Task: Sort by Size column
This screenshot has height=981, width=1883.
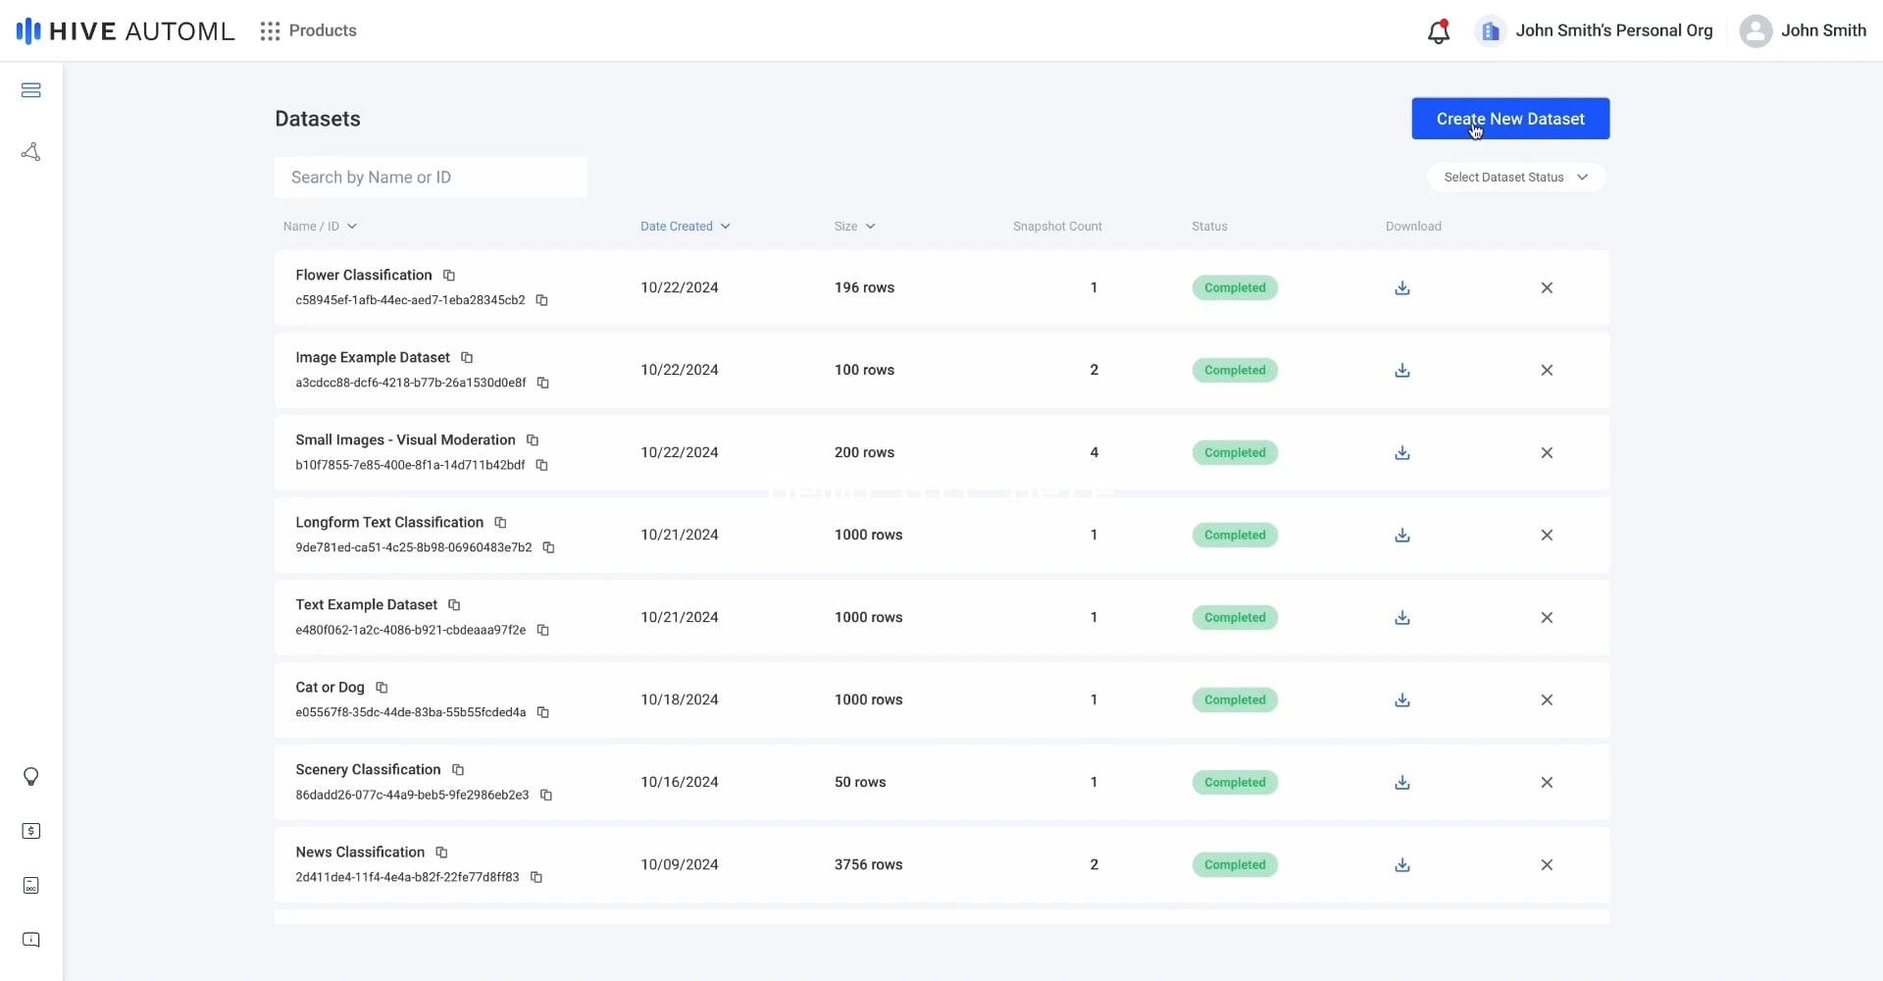Action: click(x=854, y=227)
